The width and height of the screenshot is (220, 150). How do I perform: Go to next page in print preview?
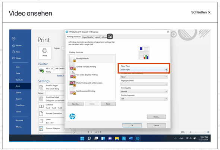[101, 132]
